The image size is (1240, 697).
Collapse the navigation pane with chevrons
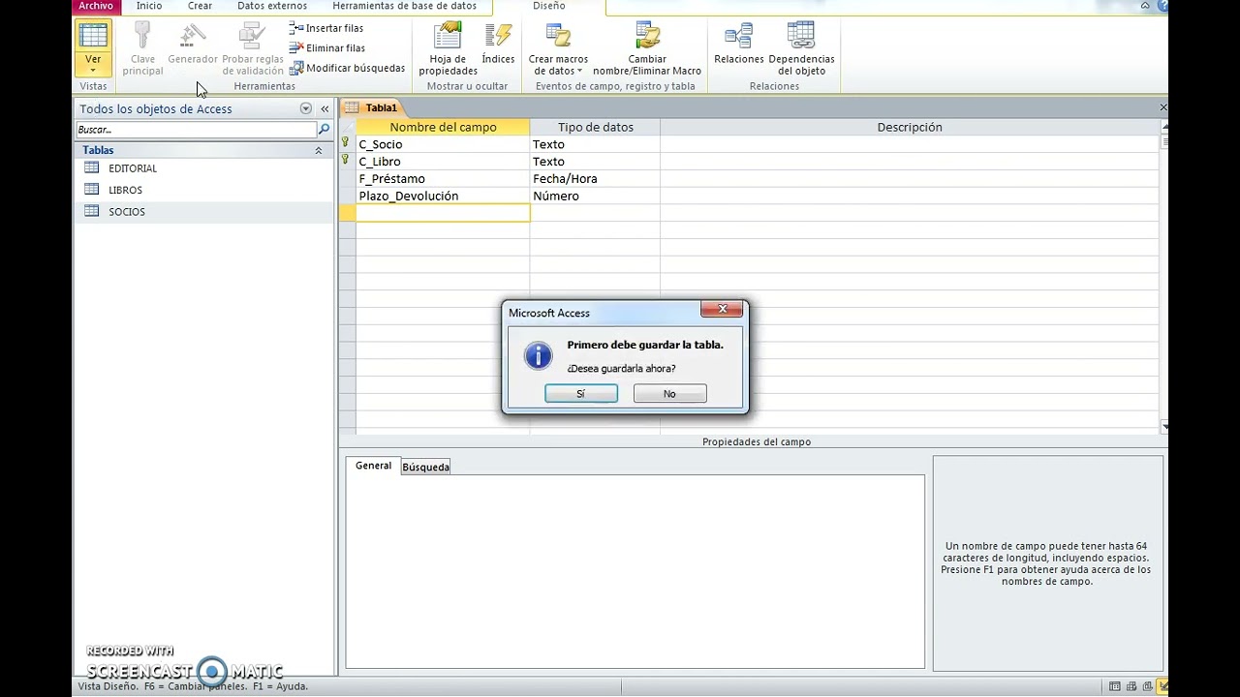pos(325,109)
